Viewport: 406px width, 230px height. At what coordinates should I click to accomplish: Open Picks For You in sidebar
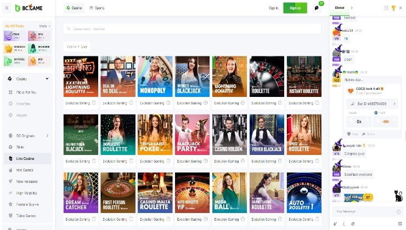[x=27, y=92]
